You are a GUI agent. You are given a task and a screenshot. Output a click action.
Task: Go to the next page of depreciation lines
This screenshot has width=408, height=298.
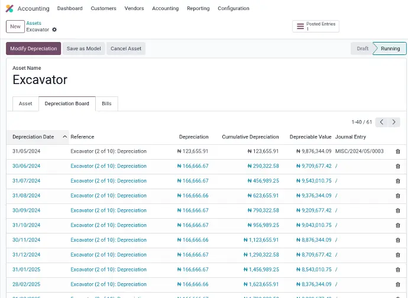tap(394, 122)
